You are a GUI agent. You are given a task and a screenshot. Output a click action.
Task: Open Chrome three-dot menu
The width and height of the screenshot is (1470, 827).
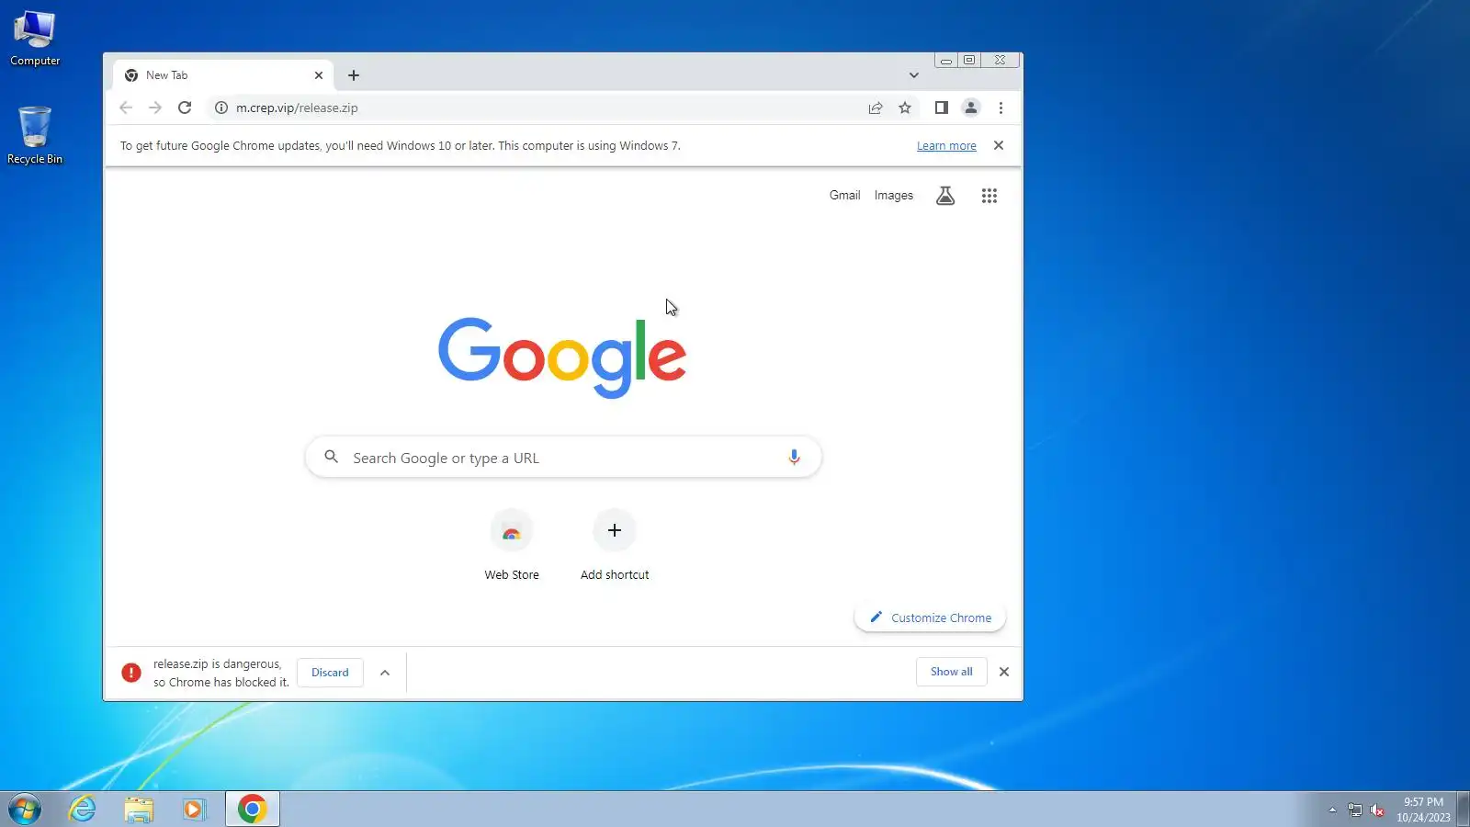[1001, 108]
